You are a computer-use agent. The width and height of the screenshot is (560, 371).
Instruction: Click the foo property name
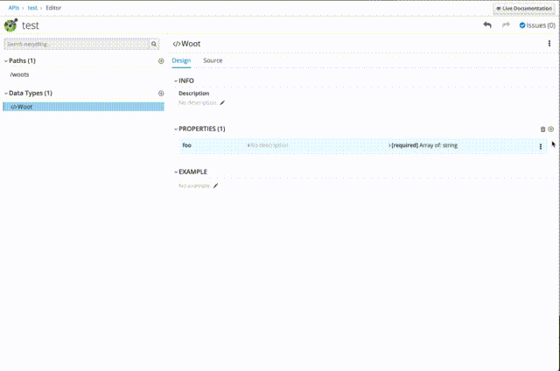186,145
